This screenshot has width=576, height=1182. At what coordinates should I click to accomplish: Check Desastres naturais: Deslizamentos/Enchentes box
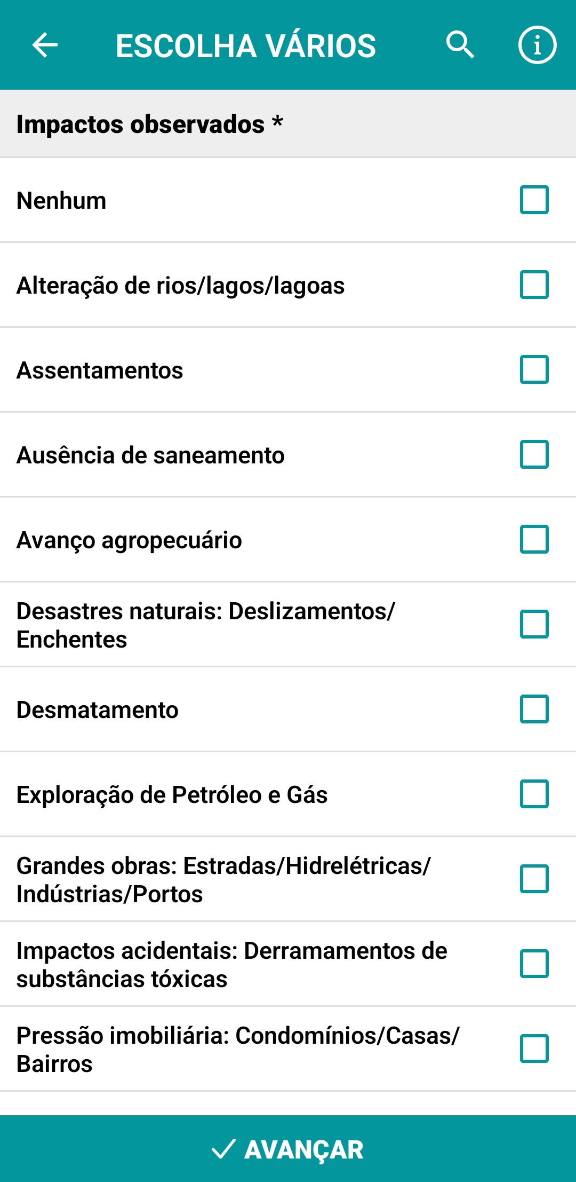(534, 624)
